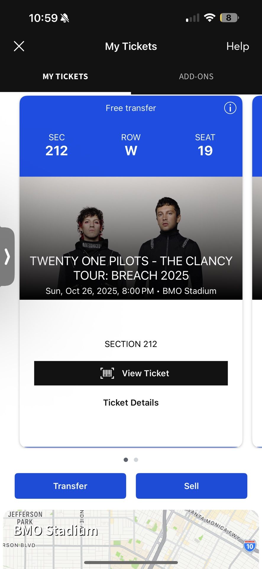Reveal the partially hidden second ticket card

[257, 267]
